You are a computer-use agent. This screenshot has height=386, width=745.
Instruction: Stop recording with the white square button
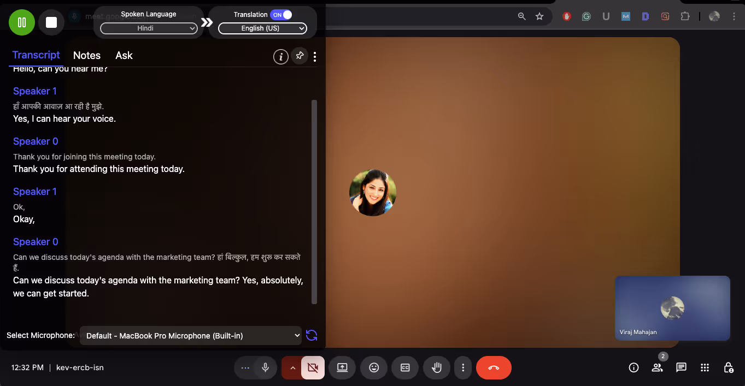(51, 22)
